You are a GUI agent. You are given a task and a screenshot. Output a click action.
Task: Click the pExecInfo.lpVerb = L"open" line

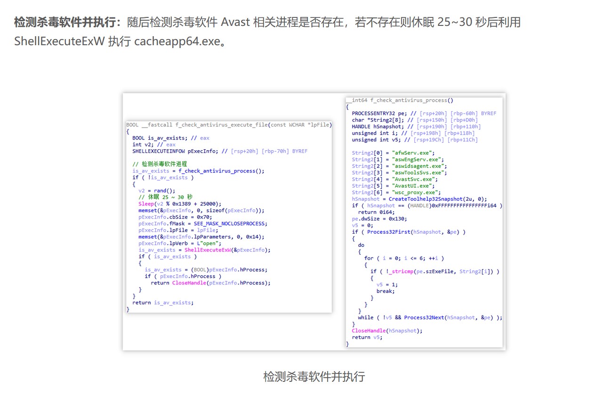180,243
